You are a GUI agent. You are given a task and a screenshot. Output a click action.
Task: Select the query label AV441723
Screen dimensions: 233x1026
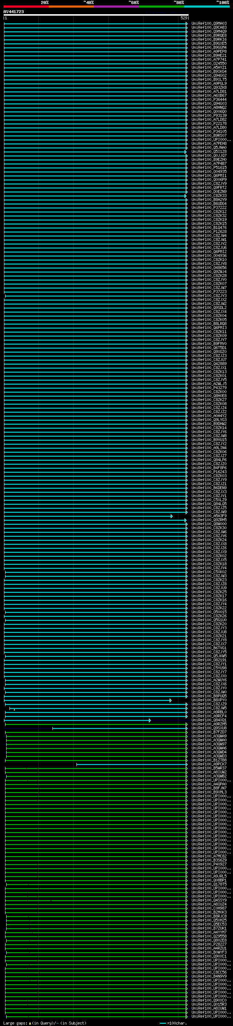coord(13,12)
